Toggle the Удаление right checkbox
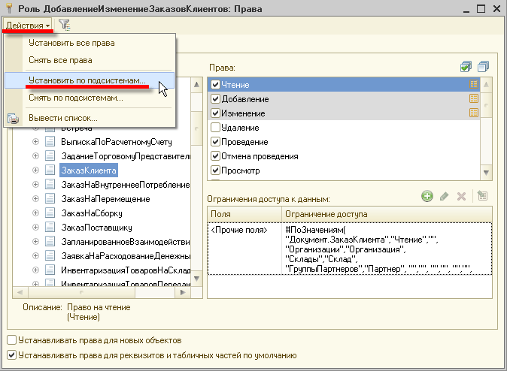507x371 pixels. [x=215, y=128]
